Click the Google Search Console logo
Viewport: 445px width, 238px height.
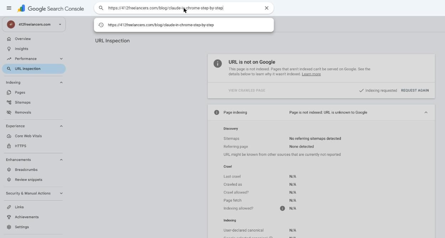click(x=51, y=9)
